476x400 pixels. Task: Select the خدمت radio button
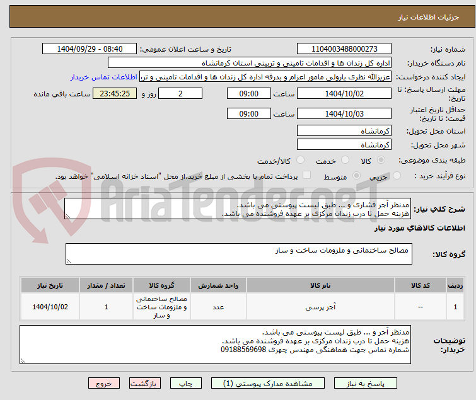tap(345, 160)
